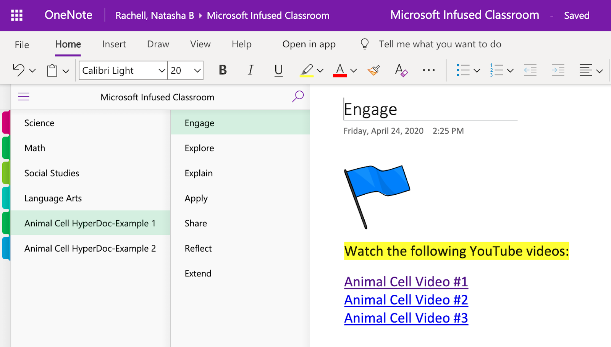The width and height of the screenshot is (611, 347).
Task: Expand the bullet list style arrow
Action: click(477, 71)
